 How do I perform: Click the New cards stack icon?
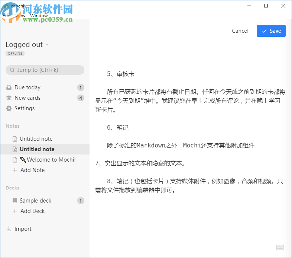9,98
